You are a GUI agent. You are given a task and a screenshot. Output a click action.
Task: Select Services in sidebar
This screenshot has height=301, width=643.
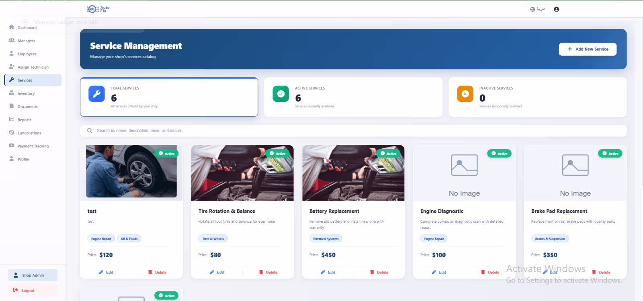click(33, 80)
